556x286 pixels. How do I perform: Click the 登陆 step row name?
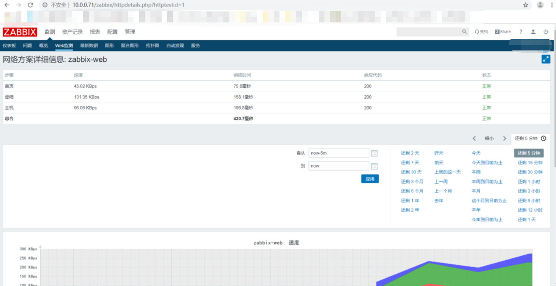tap(9, 97)
